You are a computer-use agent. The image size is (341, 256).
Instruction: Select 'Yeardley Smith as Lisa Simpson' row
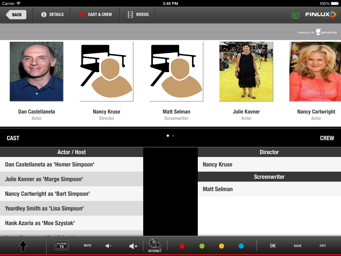72,208
